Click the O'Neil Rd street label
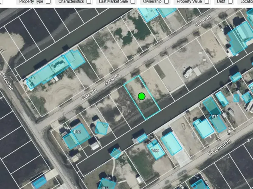 point(6,81)
